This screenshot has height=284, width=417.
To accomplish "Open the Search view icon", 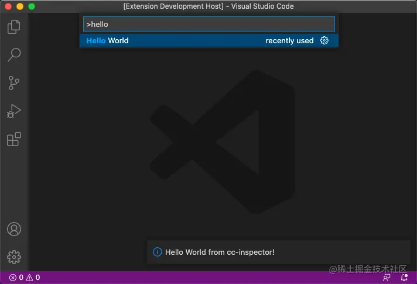I will pos(14,55).
